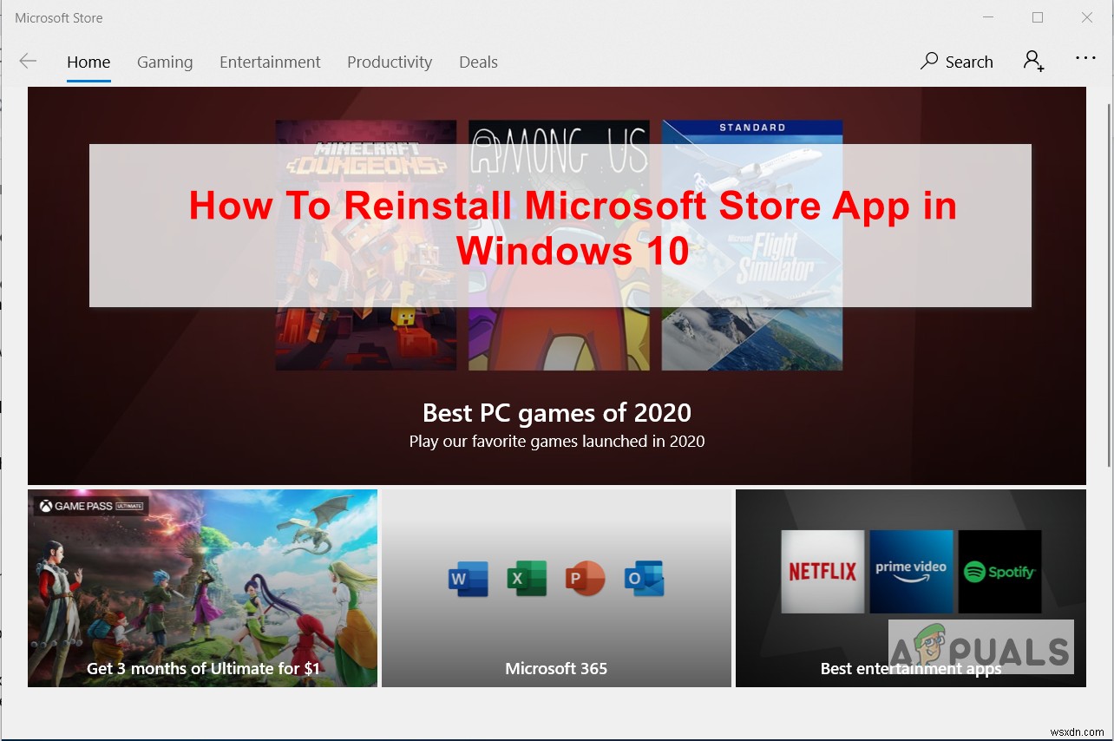Click the Game Pass Ultimate badge
Image resolution: width=1114 pixels, height=741 pixels.
(90, 506)
